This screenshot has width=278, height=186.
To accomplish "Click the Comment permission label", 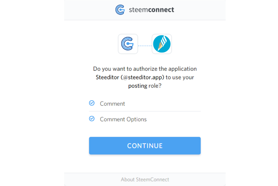I will point(112,104).
